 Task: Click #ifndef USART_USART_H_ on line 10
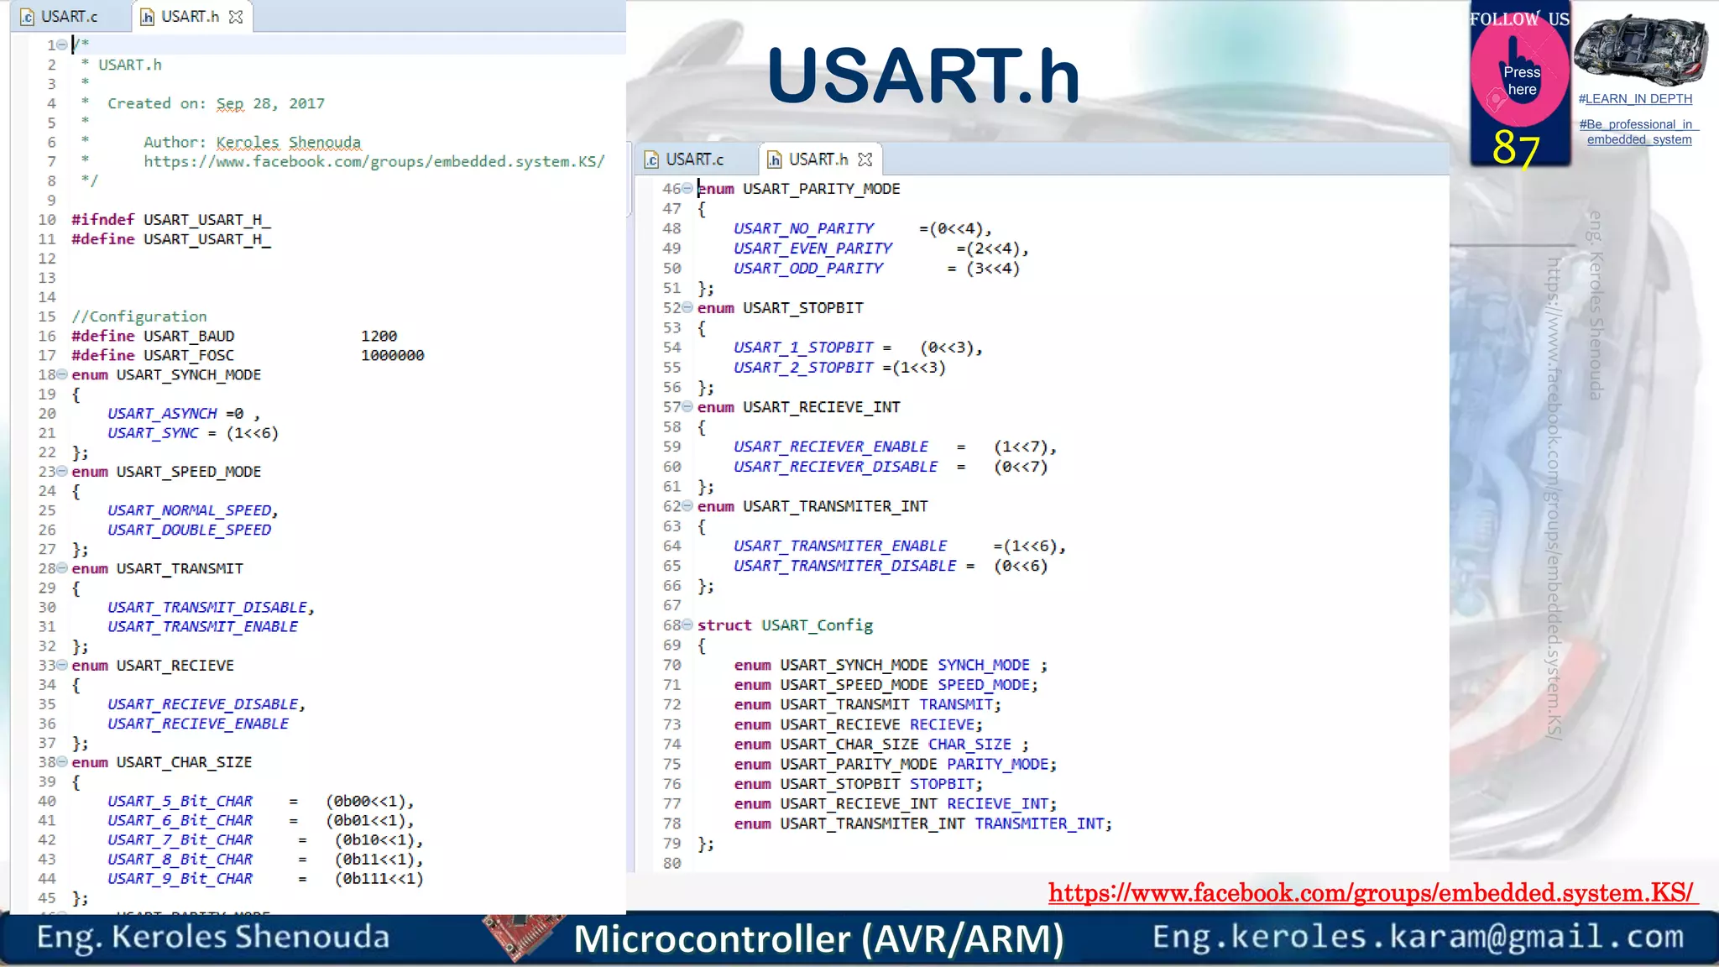[x=171, y=219]
